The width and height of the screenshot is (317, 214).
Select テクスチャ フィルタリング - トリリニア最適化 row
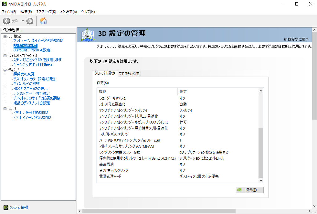177,116
